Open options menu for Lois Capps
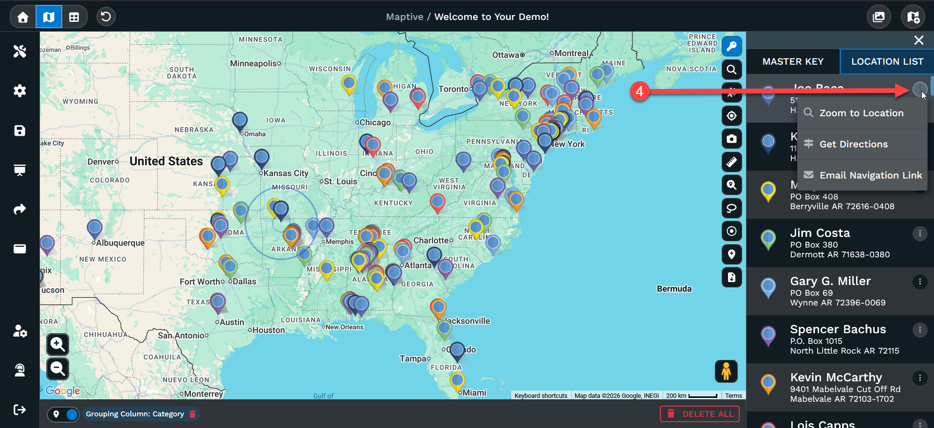Screen dimensions: 934x428 (919, 424)
